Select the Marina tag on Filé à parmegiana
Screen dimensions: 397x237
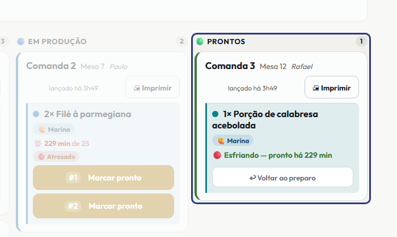pyautogui.click(x=54, y=129)
